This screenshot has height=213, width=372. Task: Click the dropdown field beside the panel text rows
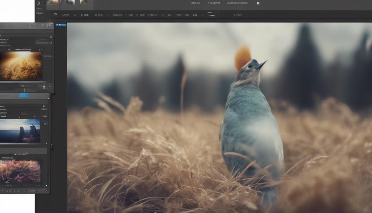pyautogui.click(x=44, y=43)
